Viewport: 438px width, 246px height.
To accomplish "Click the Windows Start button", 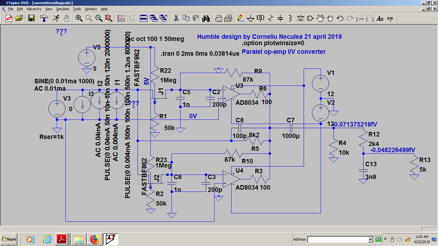I will tap(9, 239).
